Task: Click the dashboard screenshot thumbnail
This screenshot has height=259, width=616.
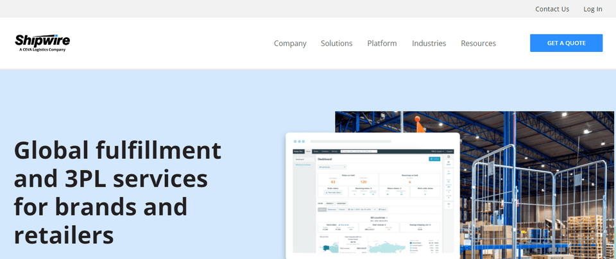Action: (372, 196)
